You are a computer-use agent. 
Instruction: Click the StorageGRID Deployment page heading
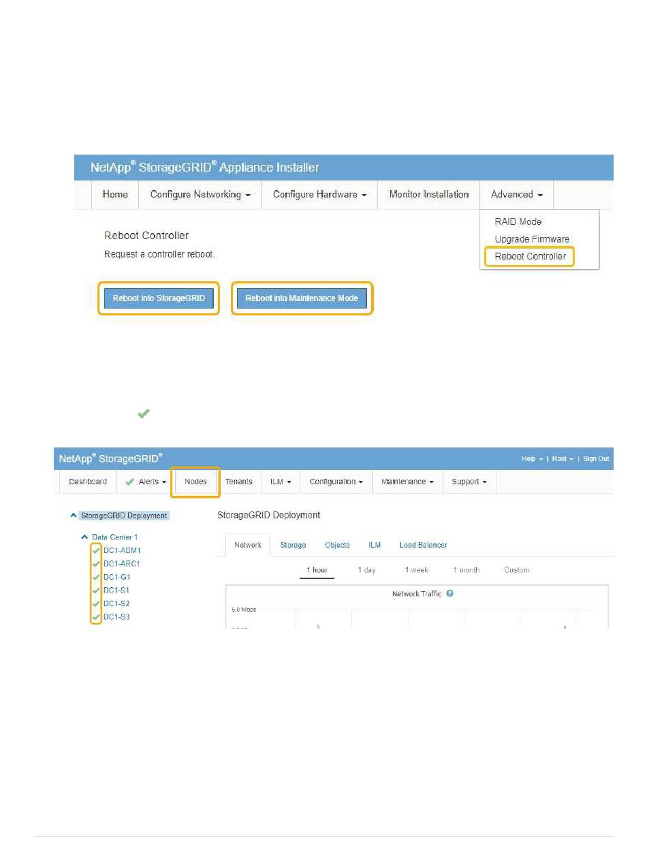tap(268, 515)
